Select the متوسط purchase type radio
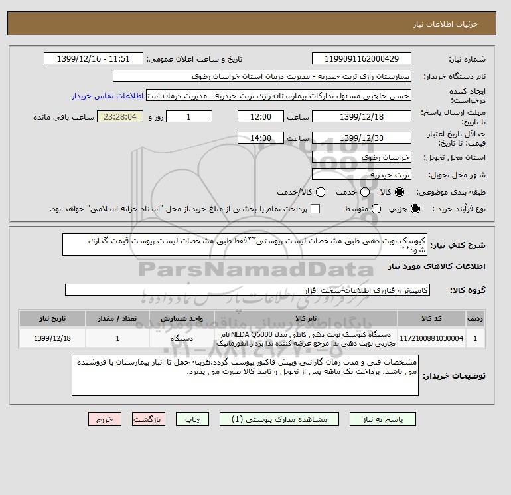This screenshot has width=511, height=495. pyautogui.click(x=376, y=209)
